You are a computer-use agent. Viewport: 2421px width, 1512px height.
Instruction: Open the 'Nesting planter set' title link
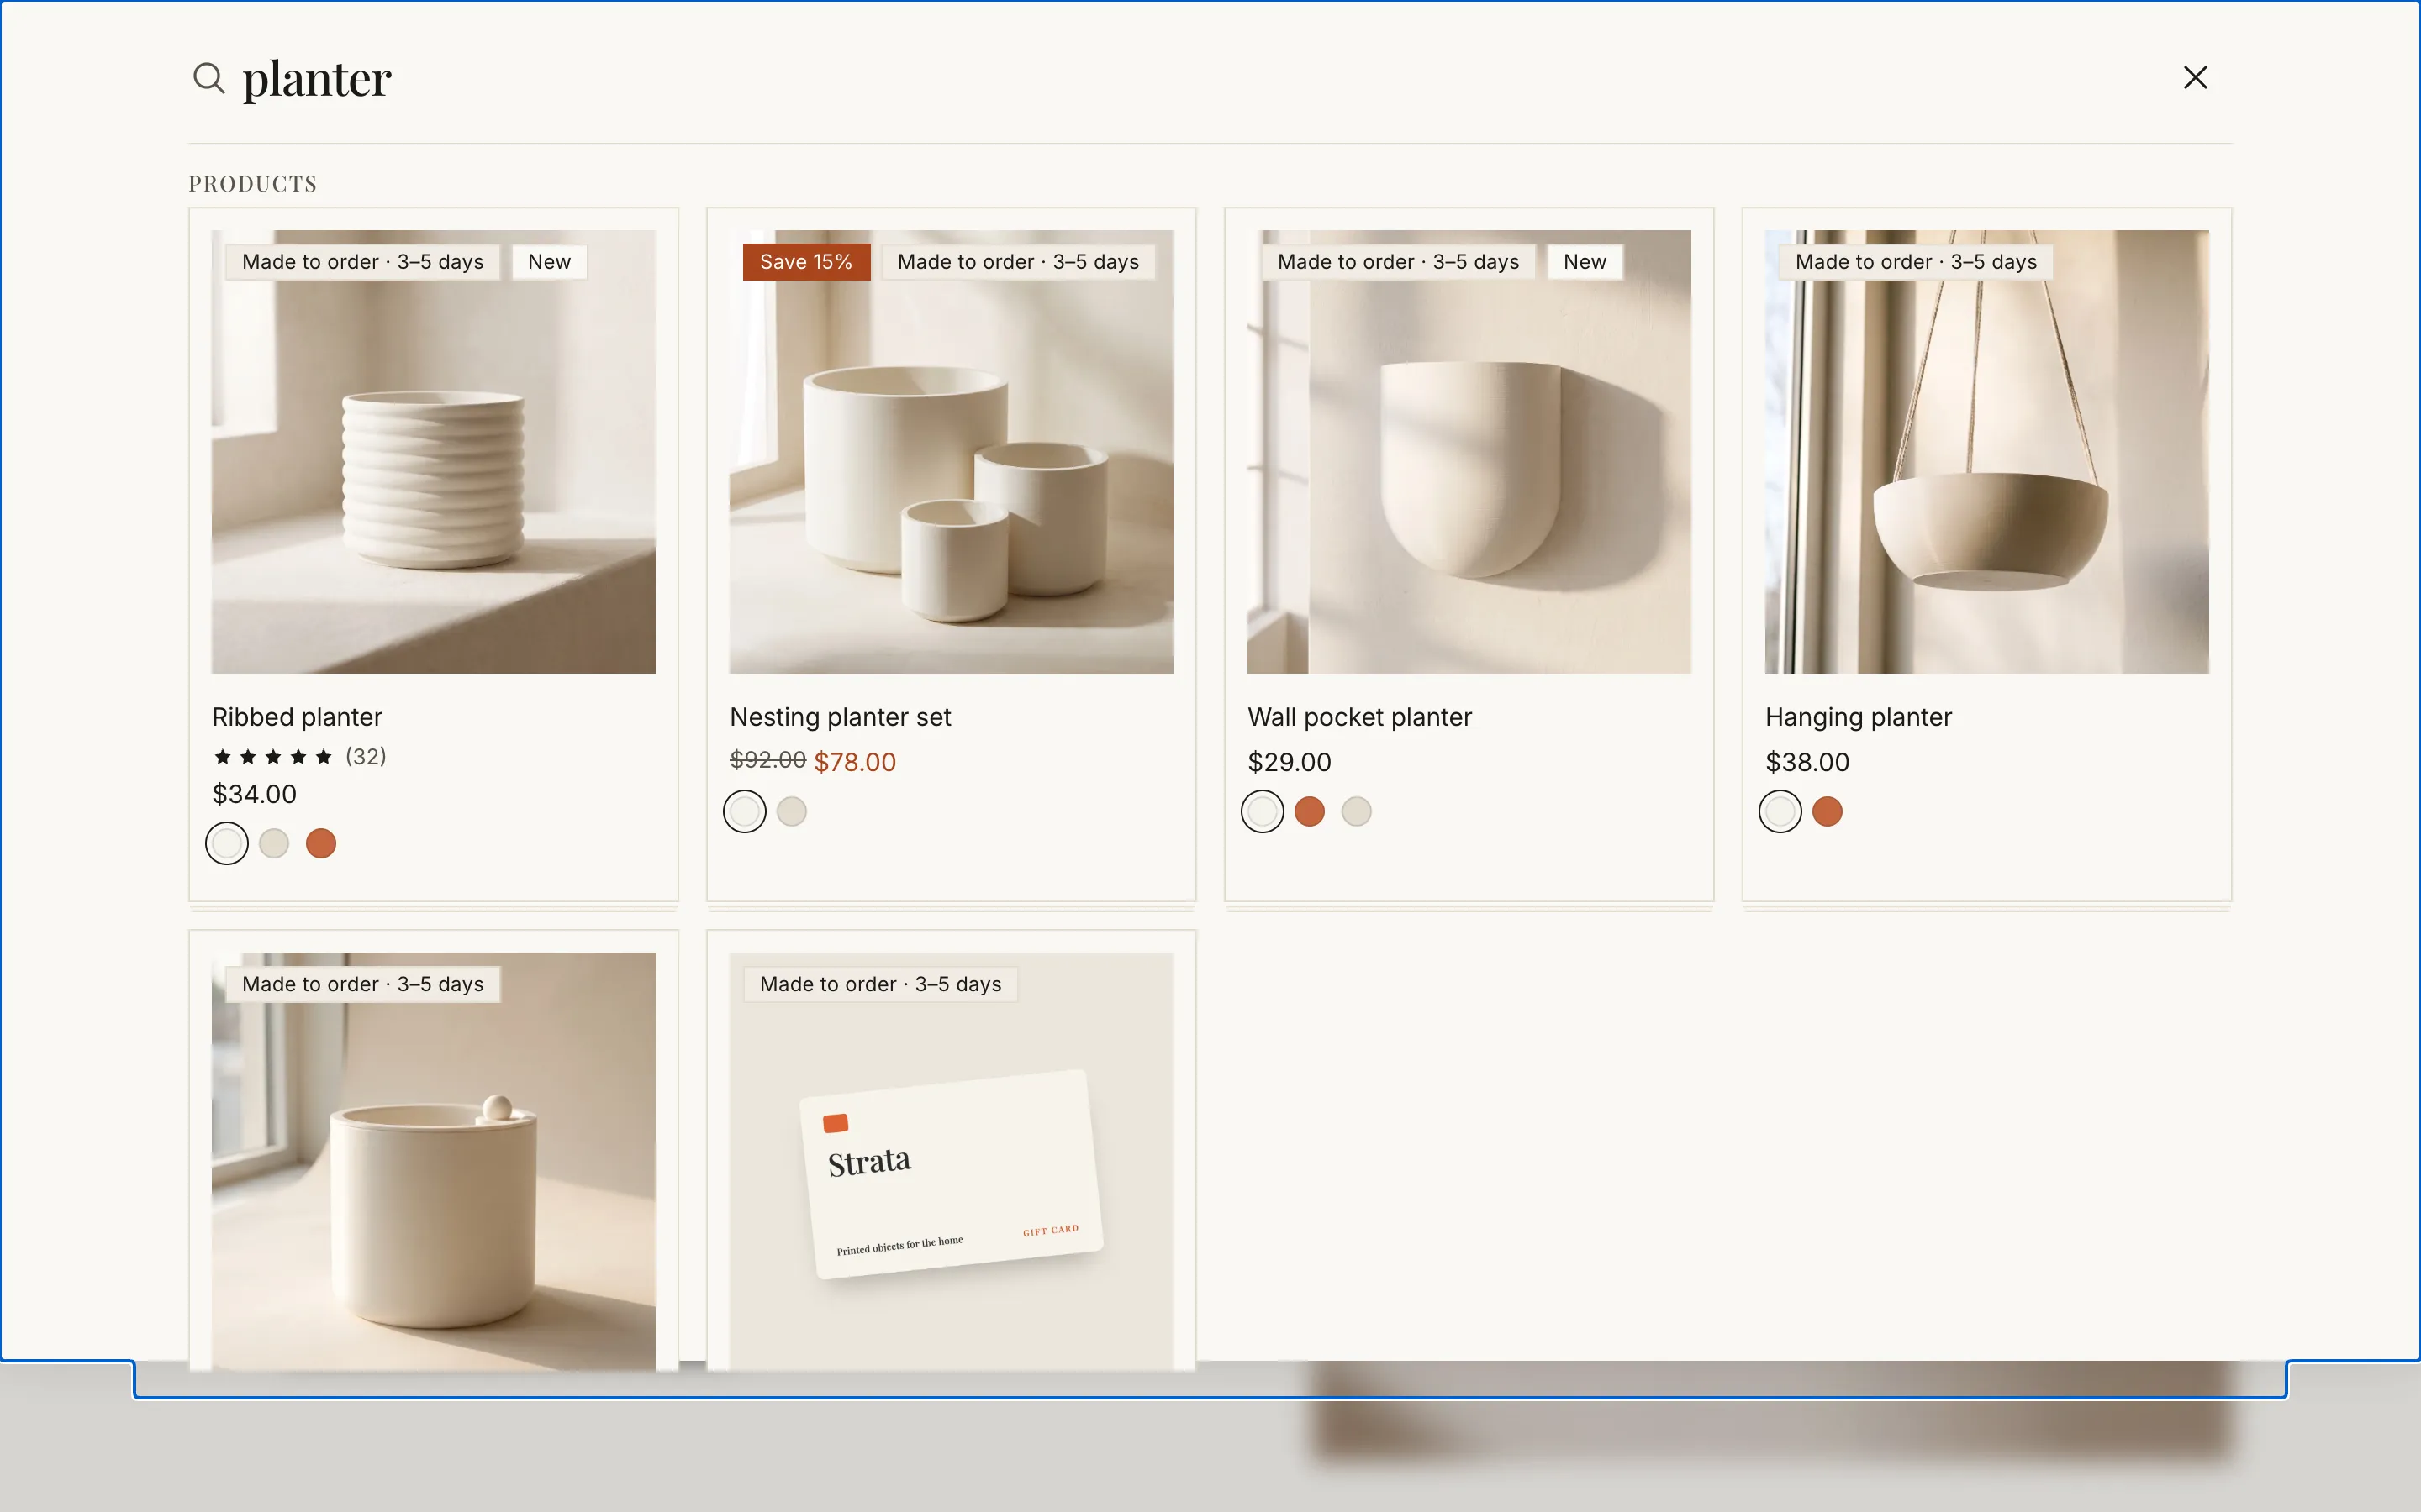[841, 717]
